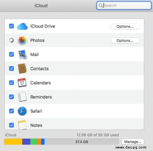Image resolution: width=153 pixels, height=151 pixels.
Task: Click the Photos loading spinner
Action: [11, 40]
